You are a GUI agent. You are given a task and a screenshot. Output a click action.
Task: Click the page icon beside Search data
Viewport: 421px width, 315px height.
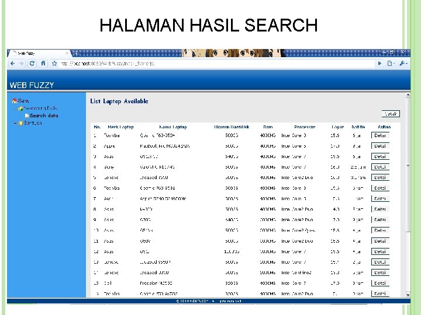click(x=26, y=116)
